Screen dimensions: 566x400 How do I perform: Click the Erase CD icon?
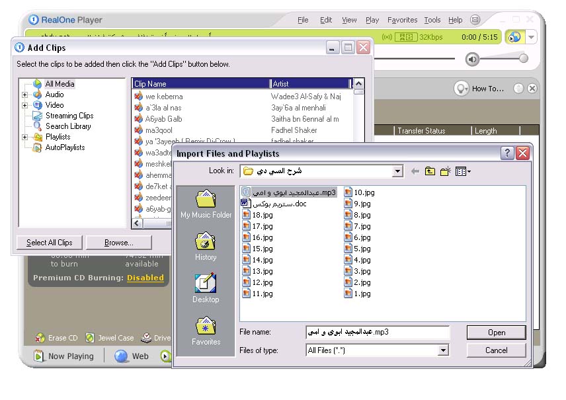[x=40, y=338]
